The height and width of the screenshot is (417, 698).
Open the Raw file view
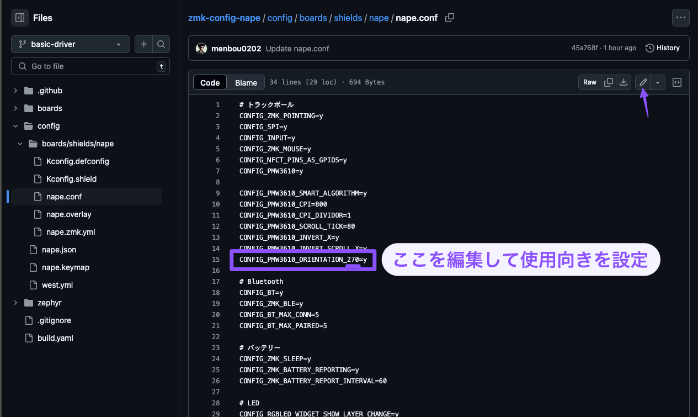pos(590,82)
